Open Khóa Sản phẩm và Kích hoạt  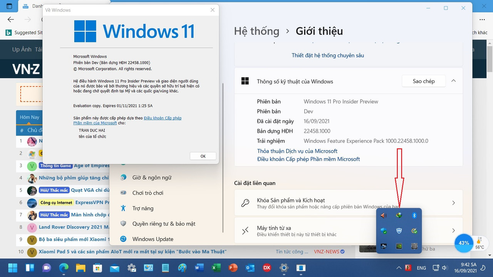click(348, 203)
